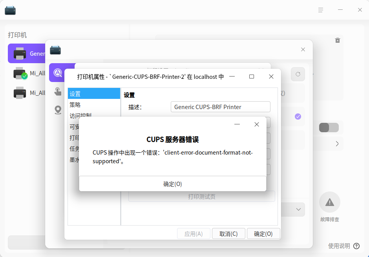Select 设置 in printer properties sidebar

click(94, 94)
